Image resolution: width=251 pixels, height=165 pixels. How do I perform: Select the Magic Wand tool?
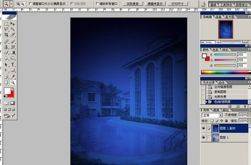[x=13, y=29]
